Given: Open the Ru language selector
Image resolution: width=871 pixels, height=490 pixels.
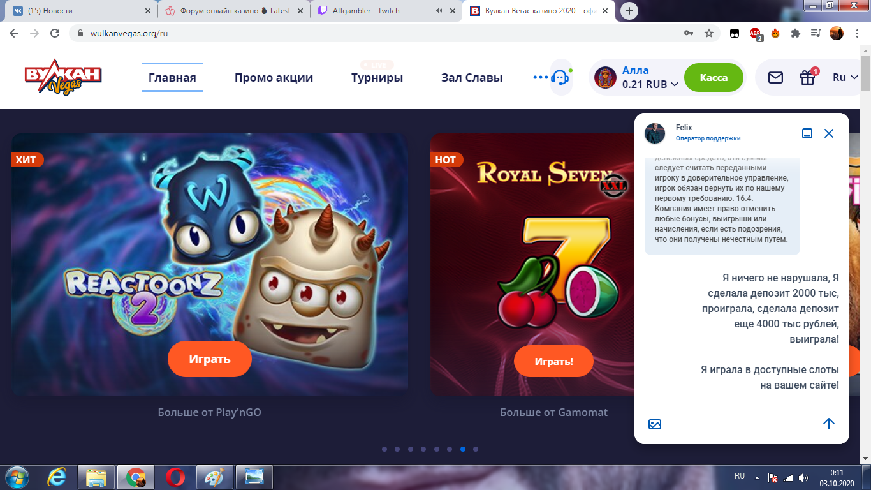Looking at the screenshot, I should pyautogui.click(x=845, y=77).
